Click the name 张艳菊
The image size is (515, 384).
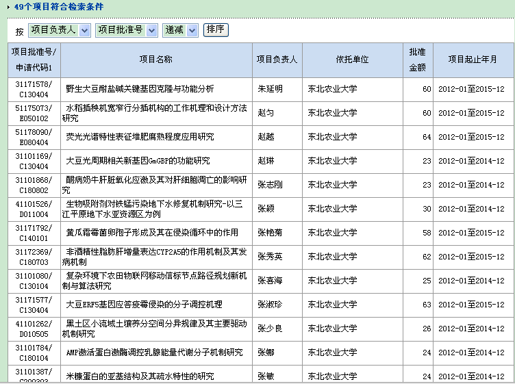(270, 233)
